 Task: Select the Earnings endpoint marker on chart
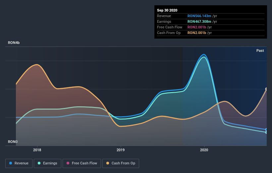pyautogui.click(x=266, y=132)
